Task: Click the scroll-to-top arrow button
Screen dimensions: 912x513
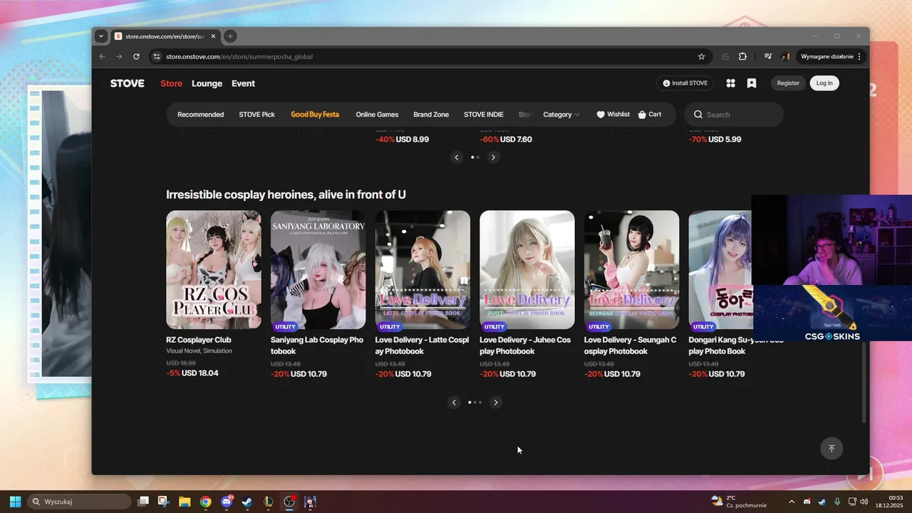Action: (831, 448)
